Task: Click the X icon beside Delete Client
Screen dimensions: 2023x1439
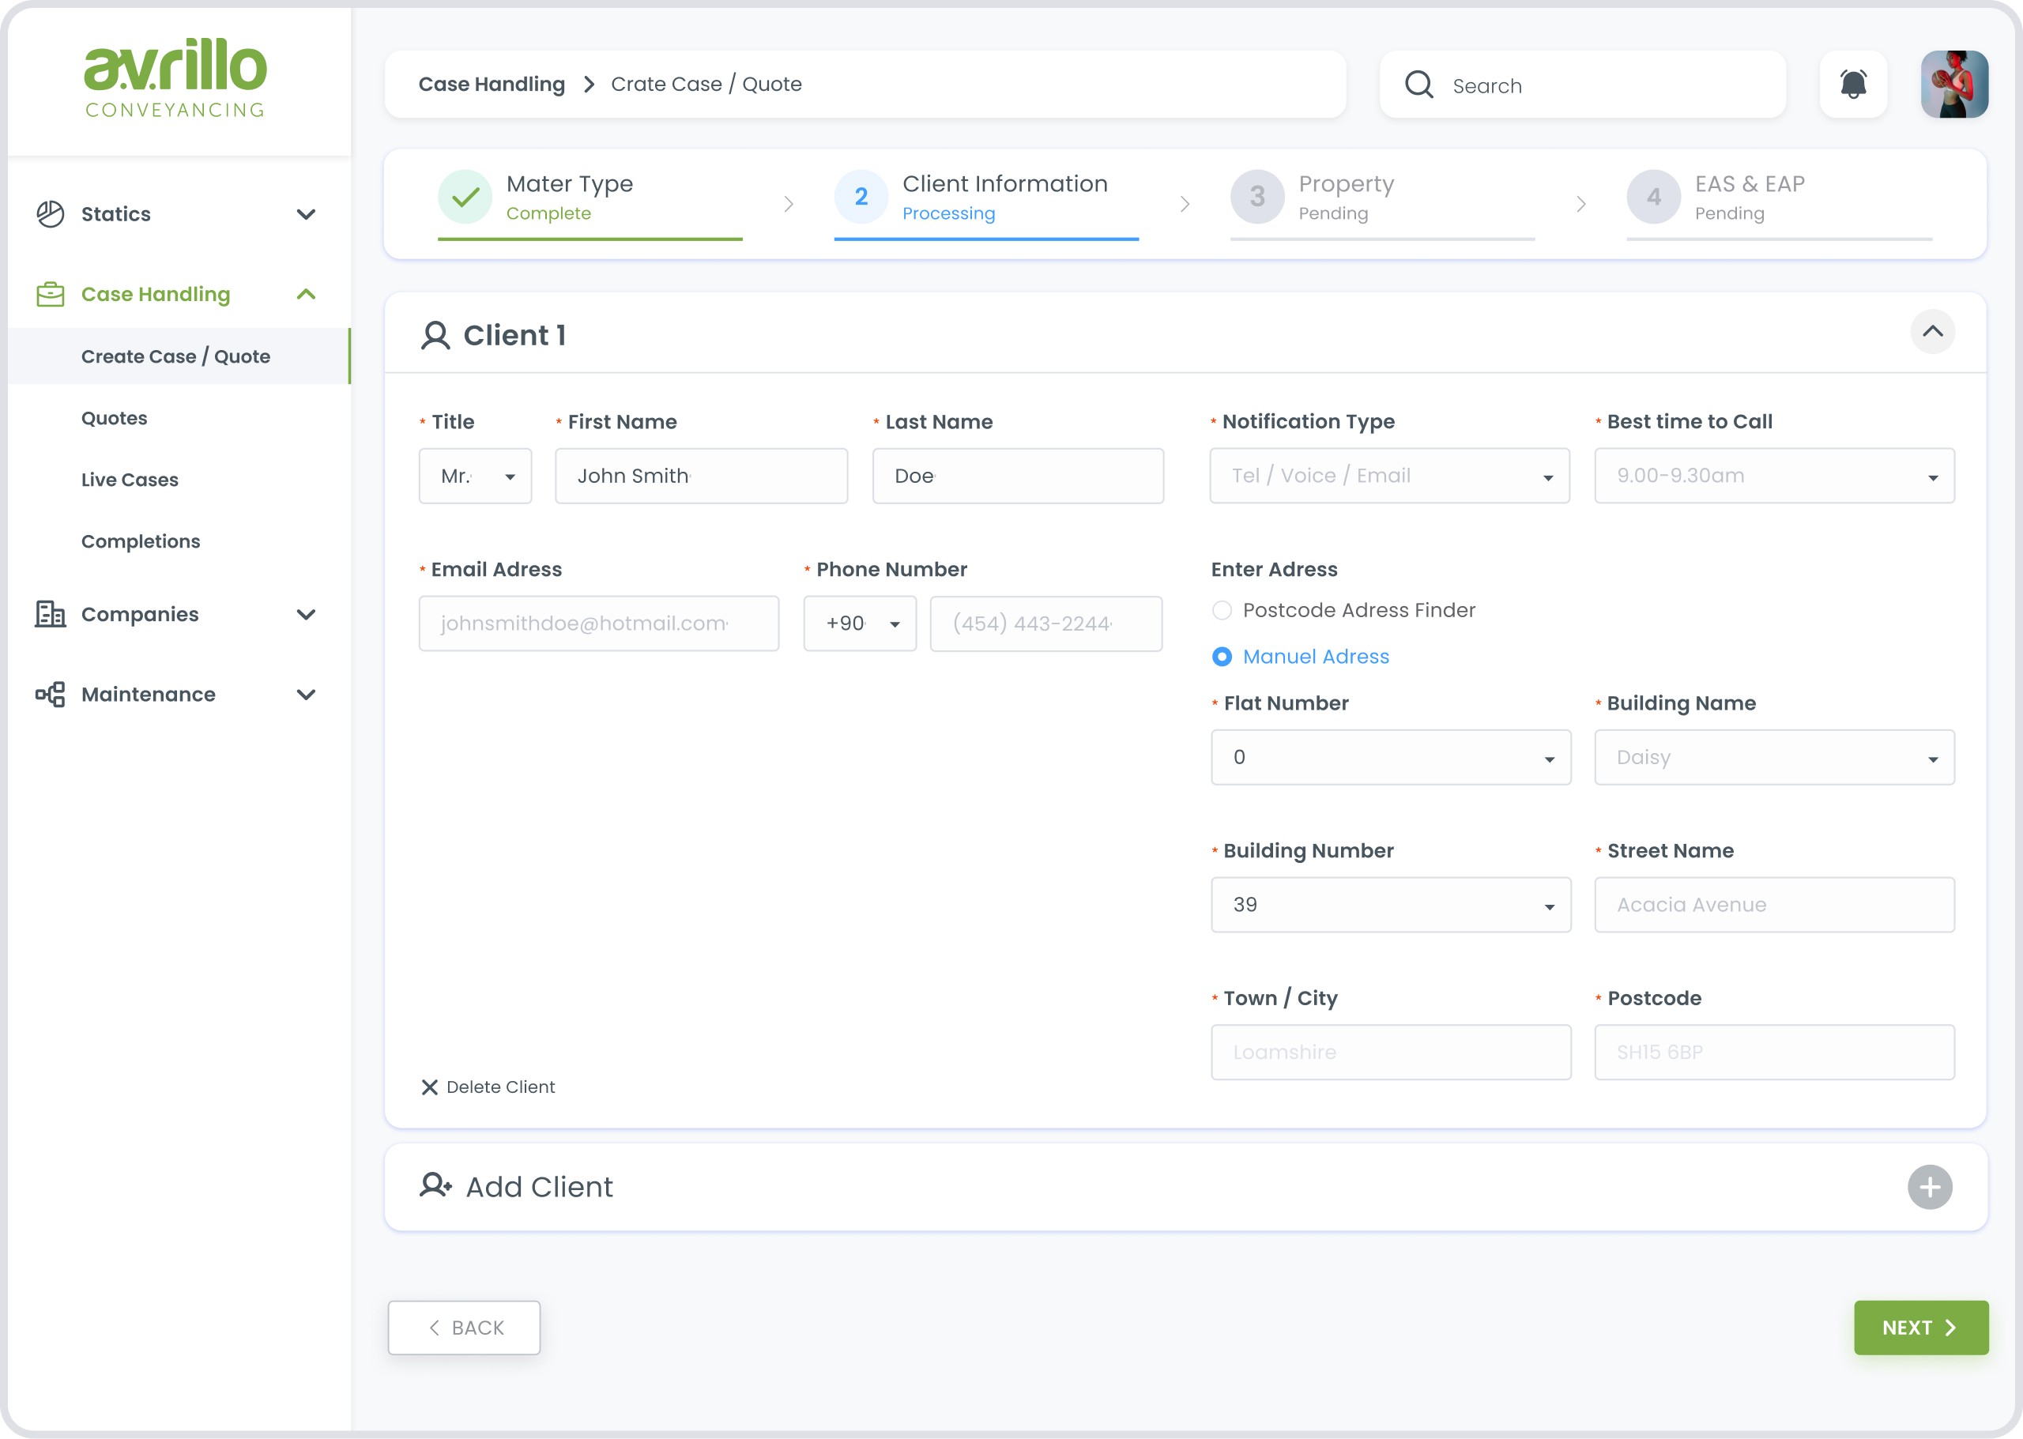Action: point(430,1087)
